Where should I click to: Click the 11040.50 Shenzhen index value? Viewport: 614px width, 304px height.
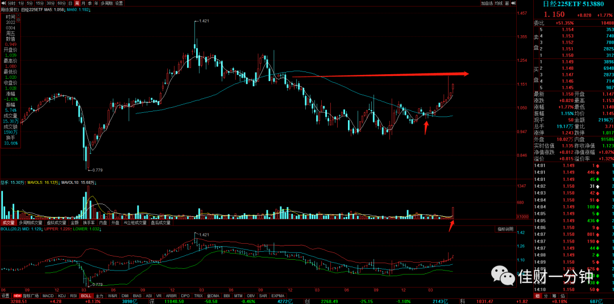[x=174, y=301]
